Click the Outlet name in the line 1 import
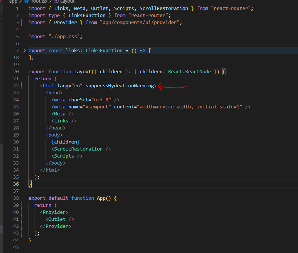This screenshot has width=298, height=253. [x=100, y=9]
